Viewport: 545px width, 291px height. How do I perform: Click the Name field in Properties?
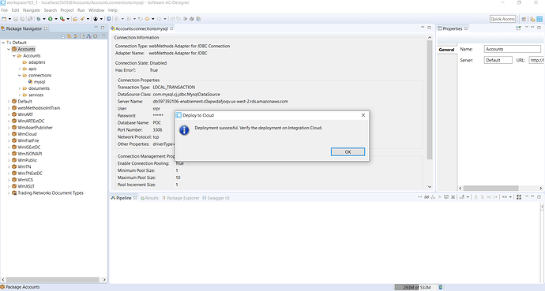(513, 49)
